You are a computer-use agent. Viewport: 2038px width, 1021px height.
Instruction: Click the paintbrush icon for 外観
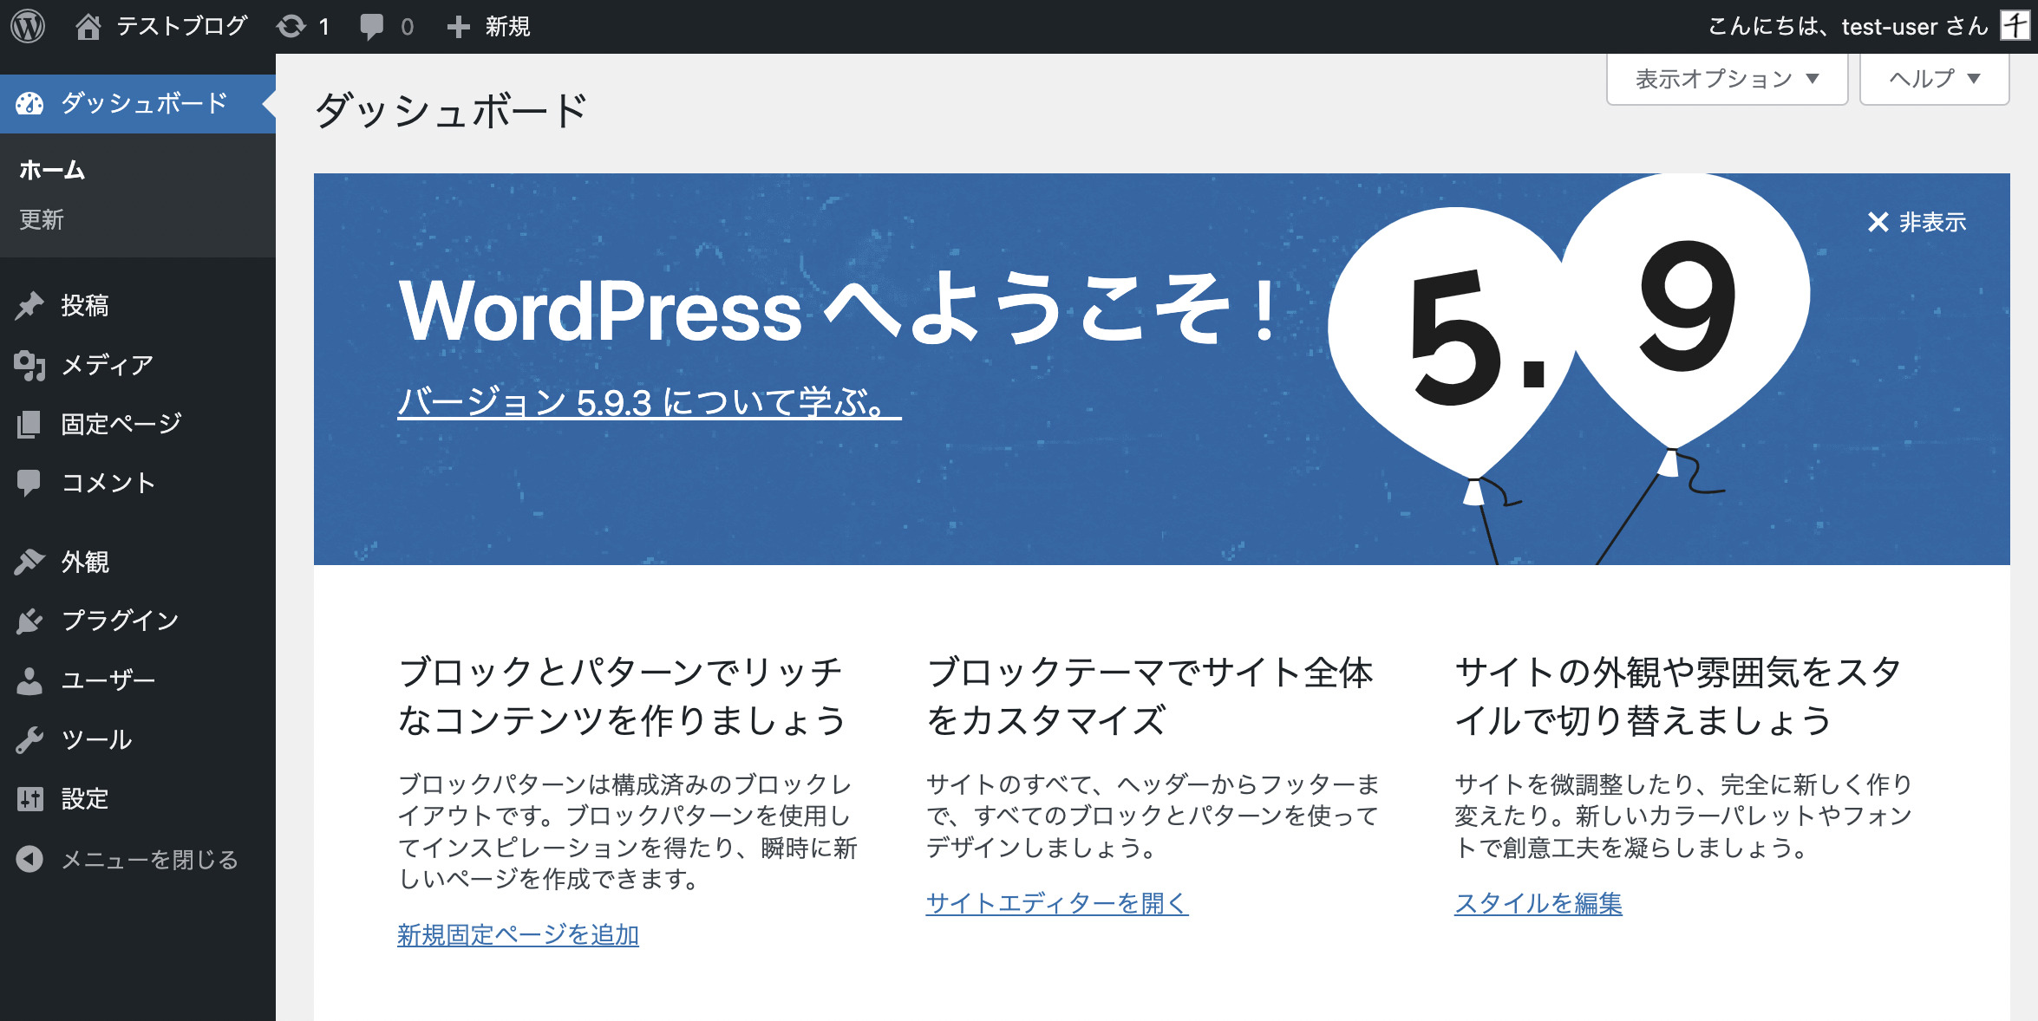click(x=29, y=562)
